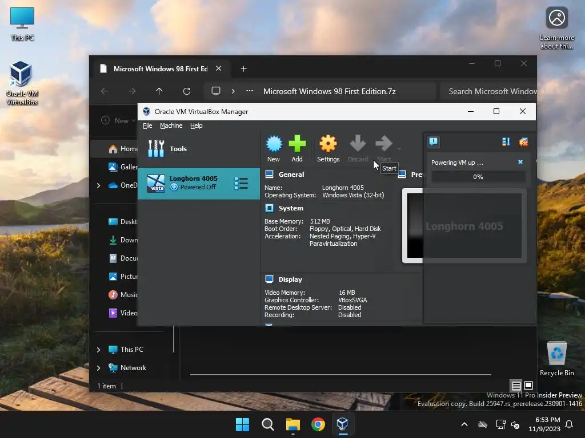Viewport: 585px width, 438px height.
Task: Switch to large thumbnails view in Explorer
Action: [528, 385]
